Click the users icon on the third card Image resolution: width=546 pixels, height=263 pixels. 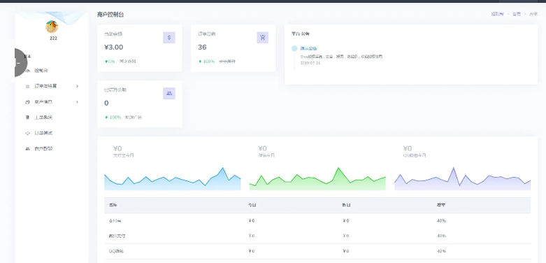[x=169, y=93]
